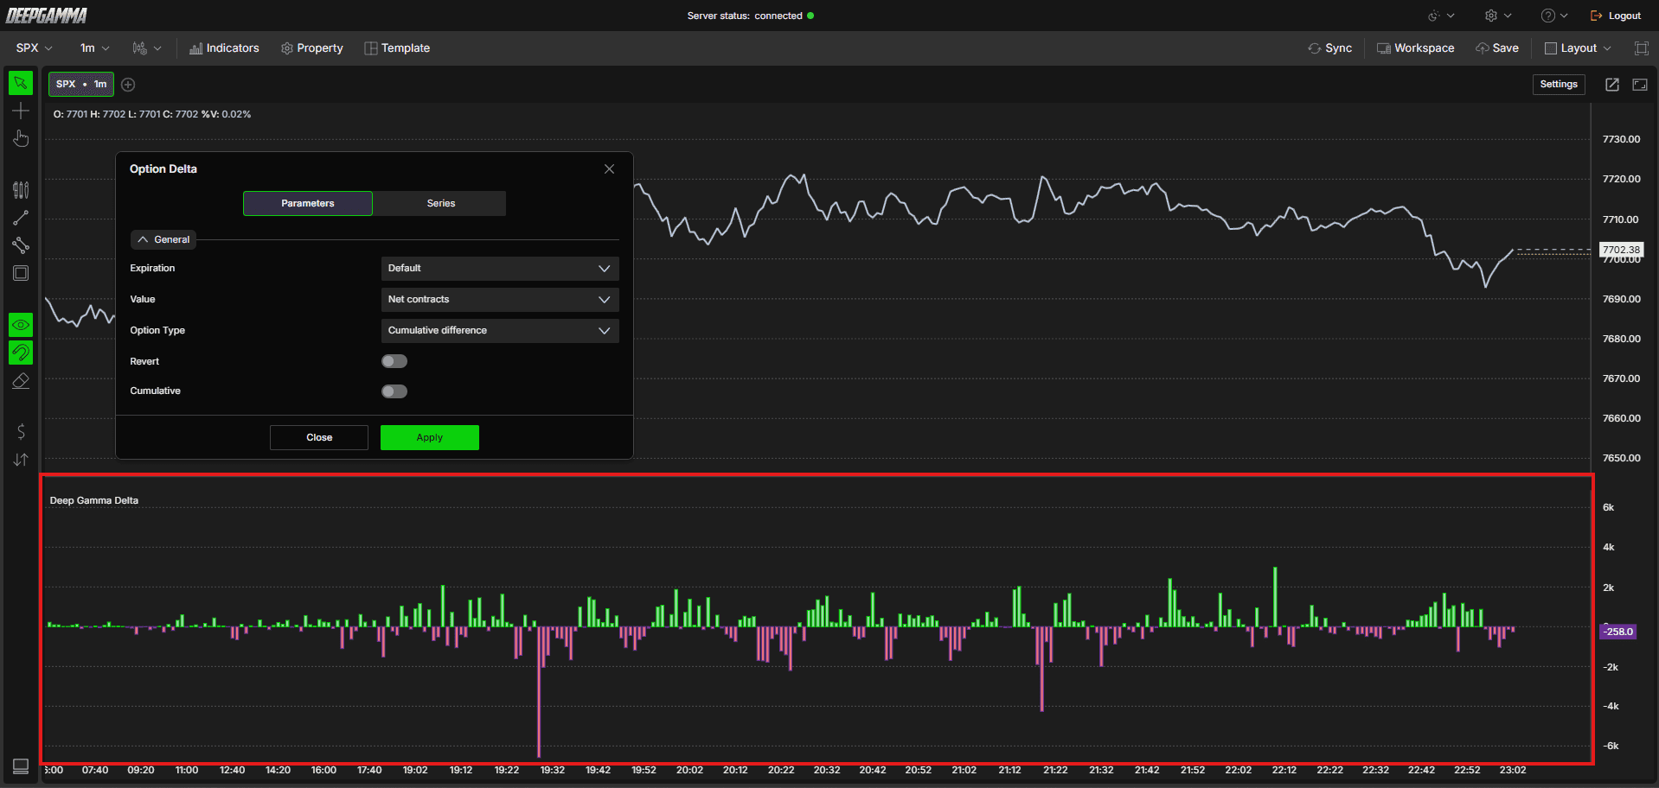
Task: Select the trend line drawing tool
Action: click(21, 218)
